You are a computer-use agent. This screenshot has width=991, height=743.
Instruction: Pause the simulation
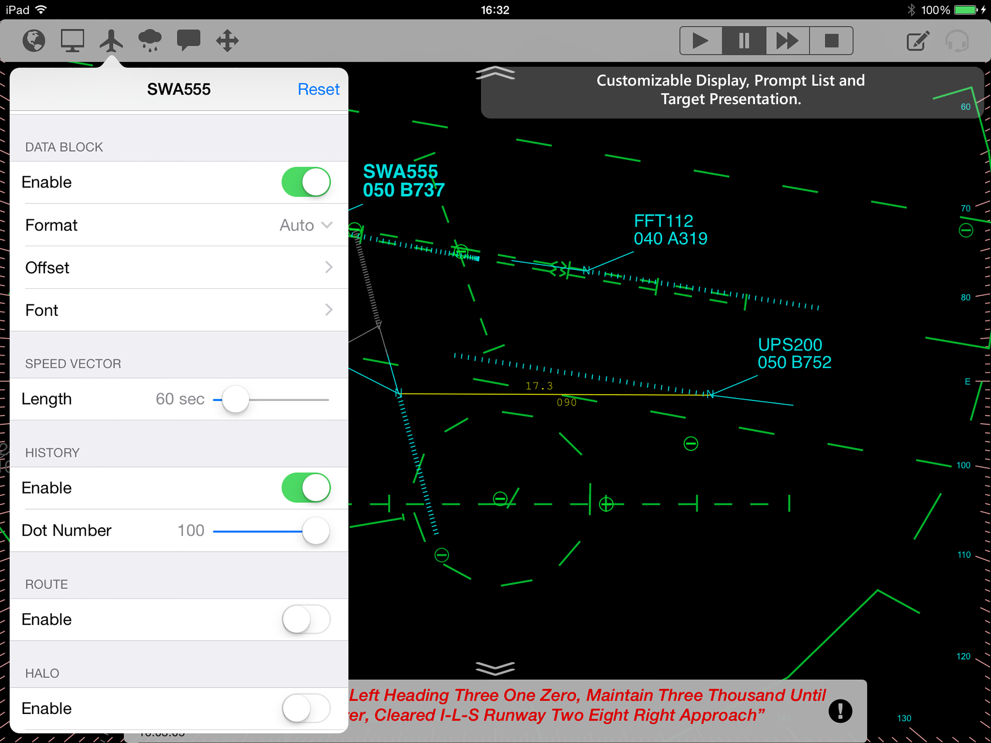click(744, 41)
